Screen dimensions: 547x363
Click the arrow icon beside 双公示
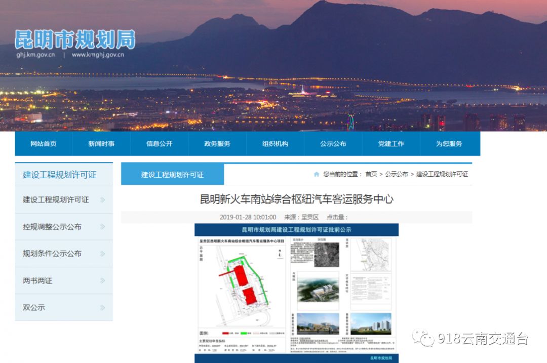pyautogui.click(x=103, y=307)
